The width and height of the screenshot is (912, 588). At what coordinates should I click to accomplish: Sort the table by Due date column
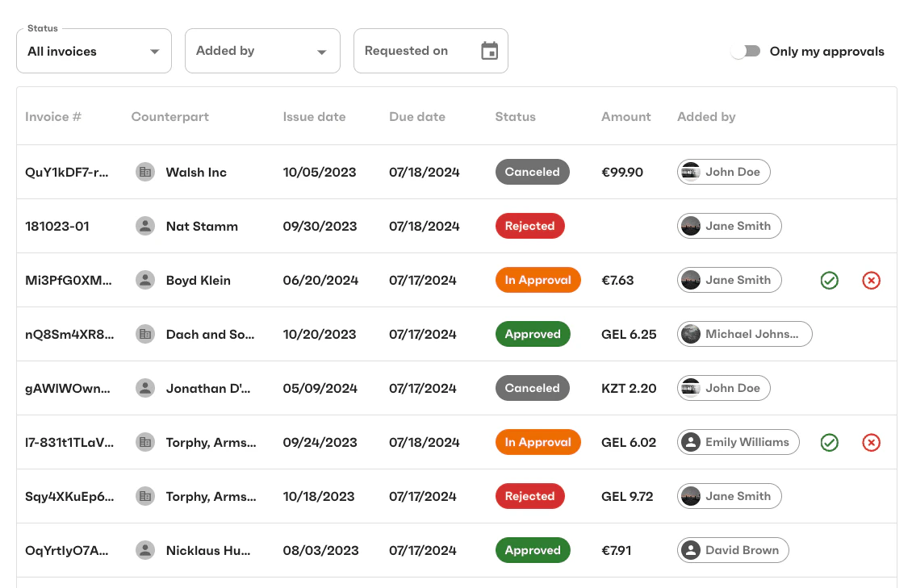tap(416, 116)
